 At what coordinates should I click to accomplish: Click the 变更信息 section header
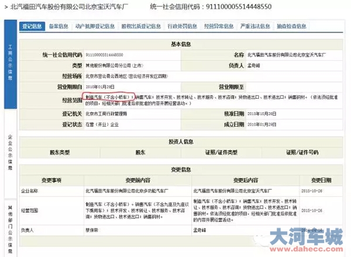click(x=181, y=169)
